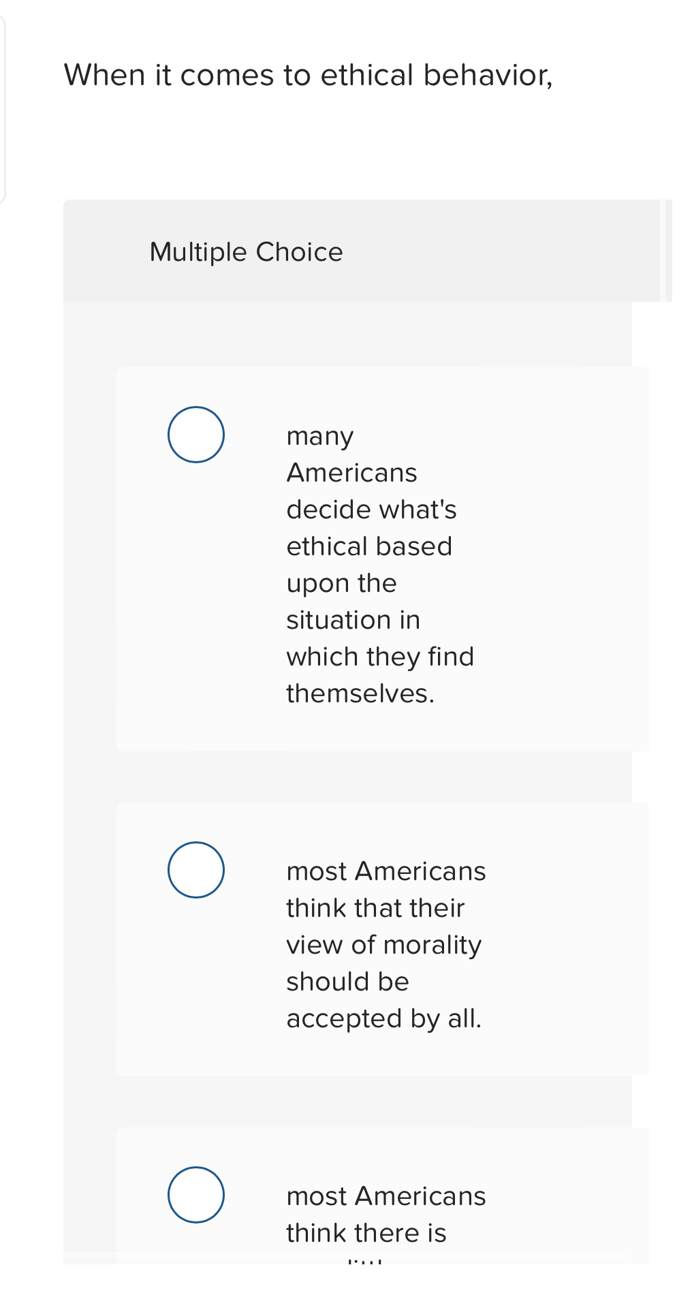Click the circle next to 'most Americans think'
The image size is (692, 1295).
195,870
